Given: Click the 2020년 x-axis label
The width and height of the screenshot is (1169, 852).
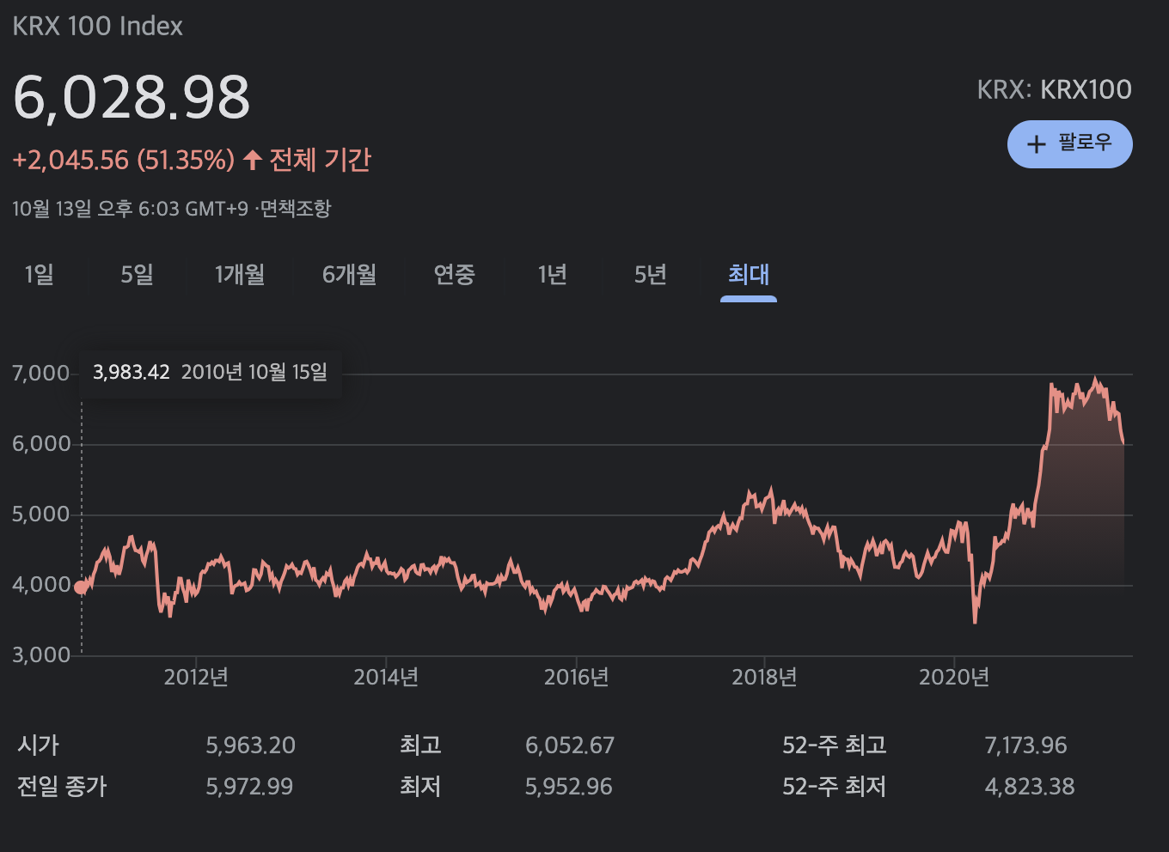Looking at the screenshot, I should click(x=954, y=678).
